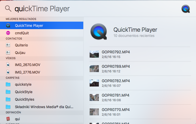Click the IMG_2776.MOV file icon

click(x=8, y=72)
